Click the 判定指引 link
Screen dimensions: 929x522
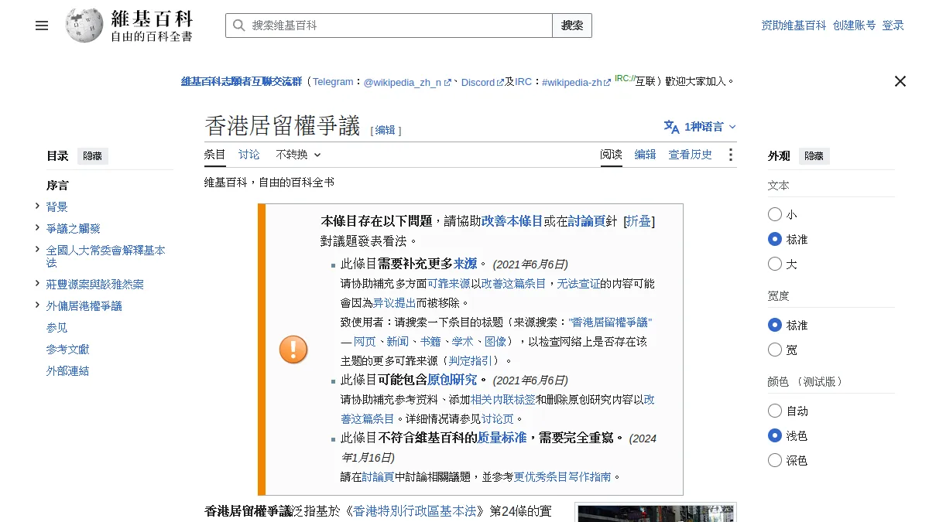click(470, 361)
